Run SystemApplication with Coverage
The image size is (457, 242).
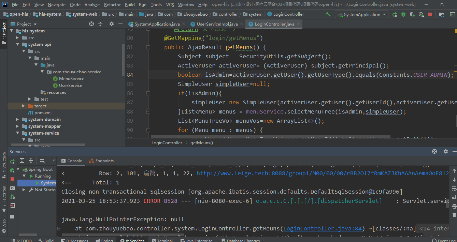(412, 14)
